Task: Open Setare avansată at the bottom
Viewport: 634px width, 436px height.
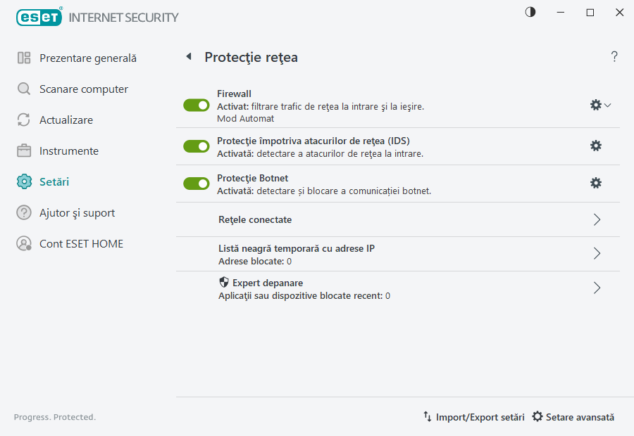Action: click(x=573, y=417)
